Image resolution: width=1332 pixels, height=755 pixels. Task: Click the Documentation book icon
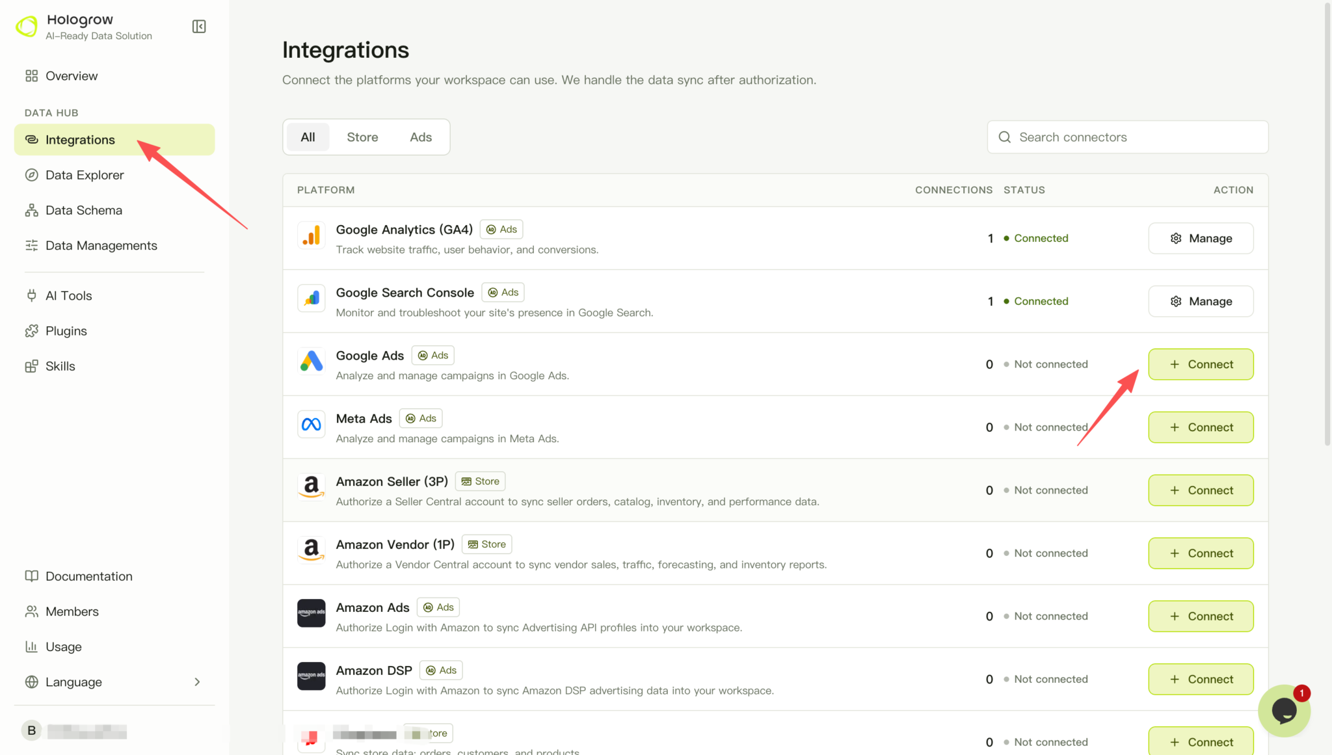(31, 576)
